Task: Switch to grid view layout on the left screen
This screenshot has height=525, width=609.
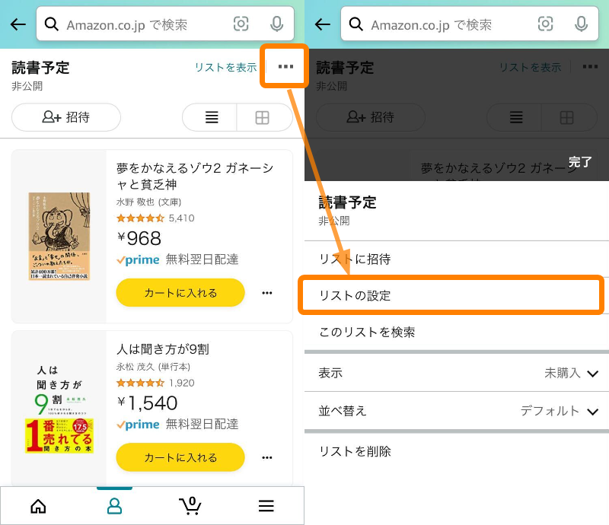Action: pos(263,117)
